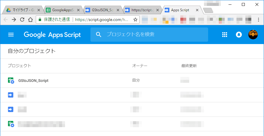View site security via the lock icon
The height and width of the screenshot is (136, 264).
click(40, 20)
